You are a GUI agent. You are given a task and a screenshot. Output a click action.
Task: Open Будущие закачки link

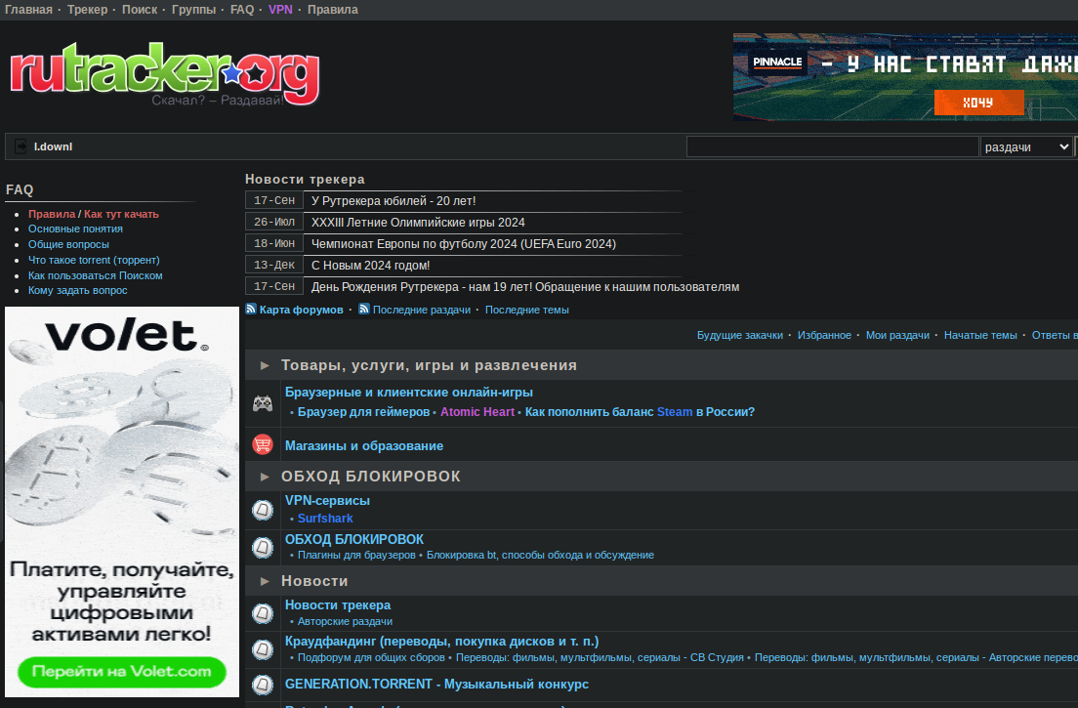[740, 335]
